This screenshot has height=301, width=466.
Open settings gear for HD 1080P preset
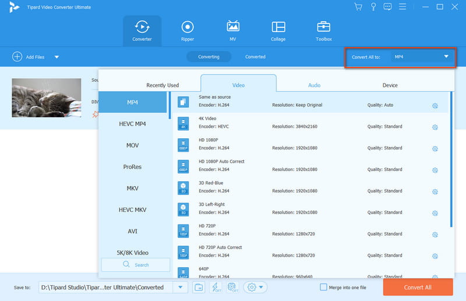point(435,149)
